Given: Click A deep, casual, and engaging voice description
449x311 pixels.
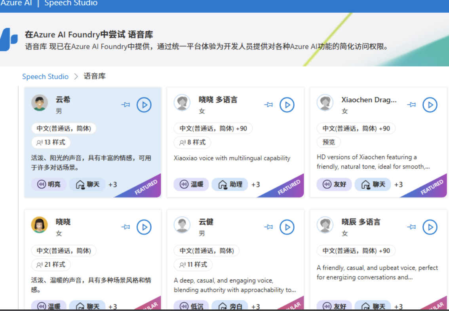Looking at the screenshot, I should coord(235,285).
